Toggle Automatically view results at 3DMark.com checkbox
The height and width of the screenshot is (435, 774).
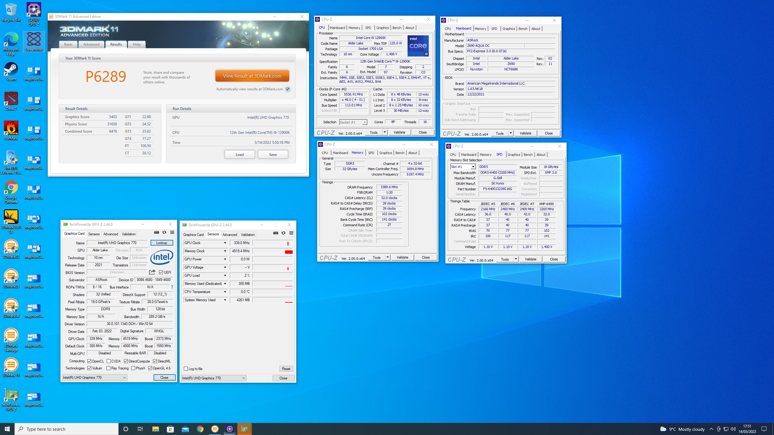pos(288,89)
